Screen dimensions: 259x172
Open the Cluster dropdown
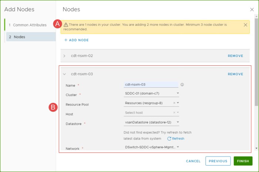click(x=151, y=94)
